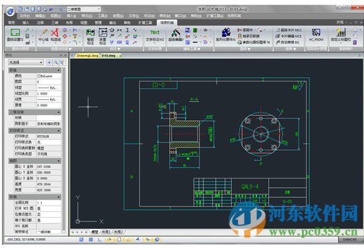This screenshot has height=248, width=364.
Task: Click the 线型比例 value 1.0000
Action: (49, 93)
